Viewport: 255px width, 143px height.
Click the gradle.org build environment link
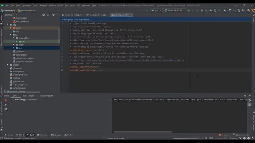tap(112, 40)
